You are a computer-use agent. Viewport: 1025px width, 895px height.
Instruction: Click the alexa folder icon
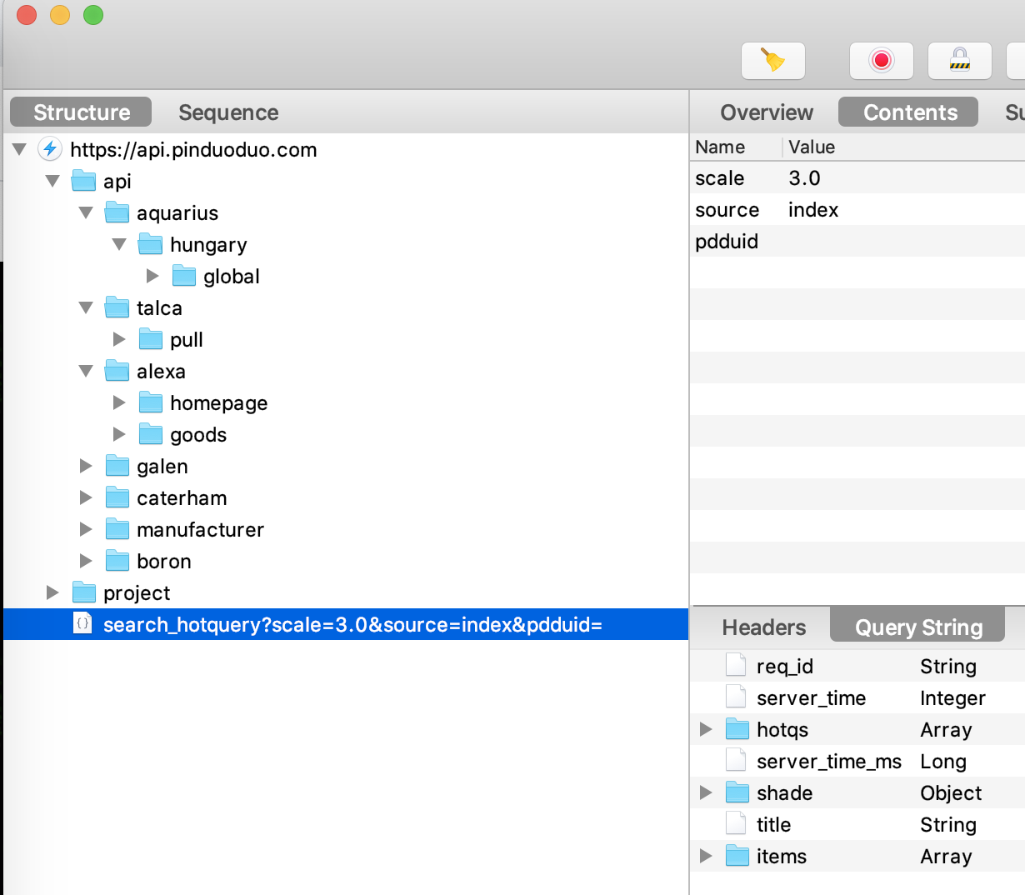pyautogui.click(x=117, y=371)
